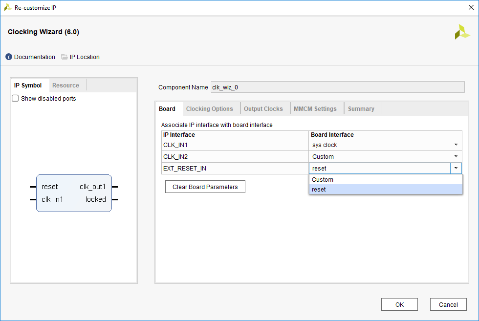Select the clk_in1 port on IP symbol
This screenshot has height=321, width=479.
click(52, 199)
